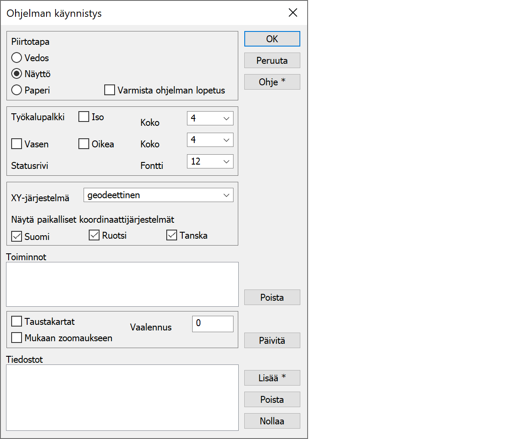Close the Ohjelman käynnistys dialog

(293, 12)
